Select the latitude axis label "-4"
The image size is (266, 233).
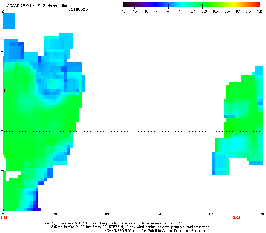[x=3, y=91]
